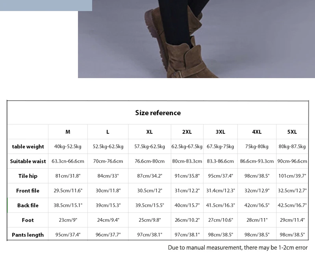Click the 40kg-52.5kg weight cell

(68, 146)
